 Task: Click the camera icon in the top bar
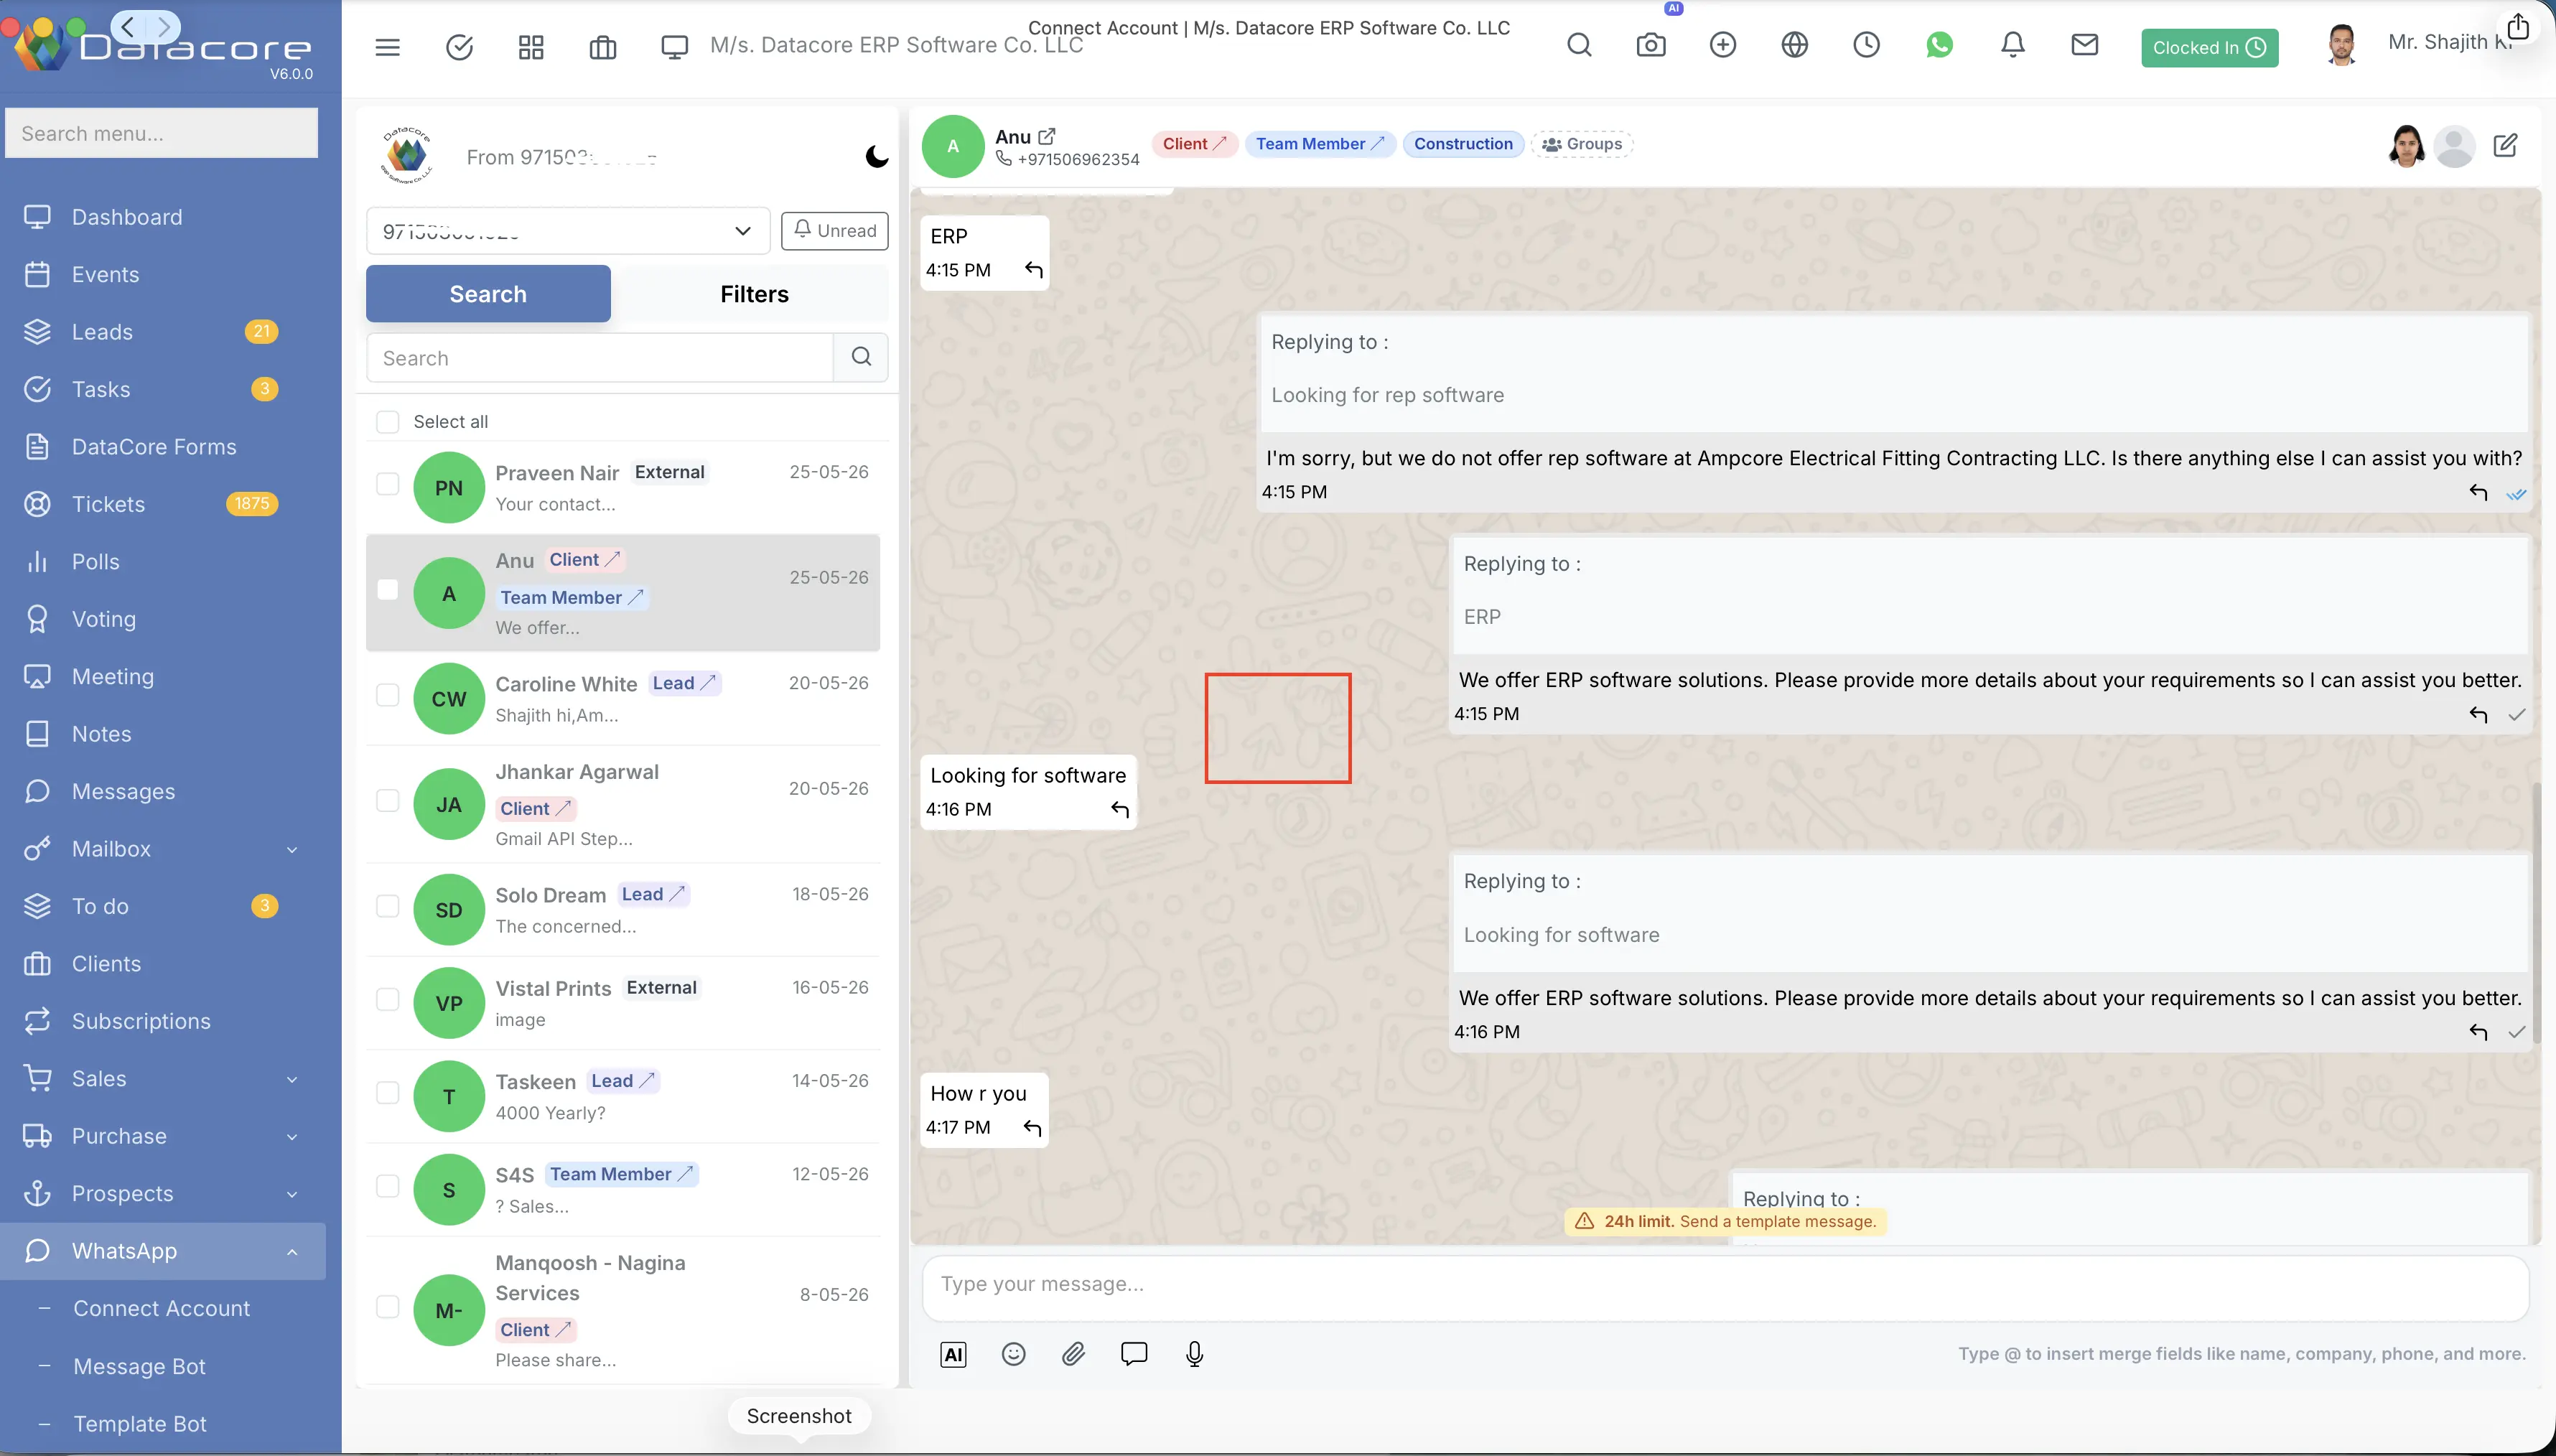(x=1651, y=45)
